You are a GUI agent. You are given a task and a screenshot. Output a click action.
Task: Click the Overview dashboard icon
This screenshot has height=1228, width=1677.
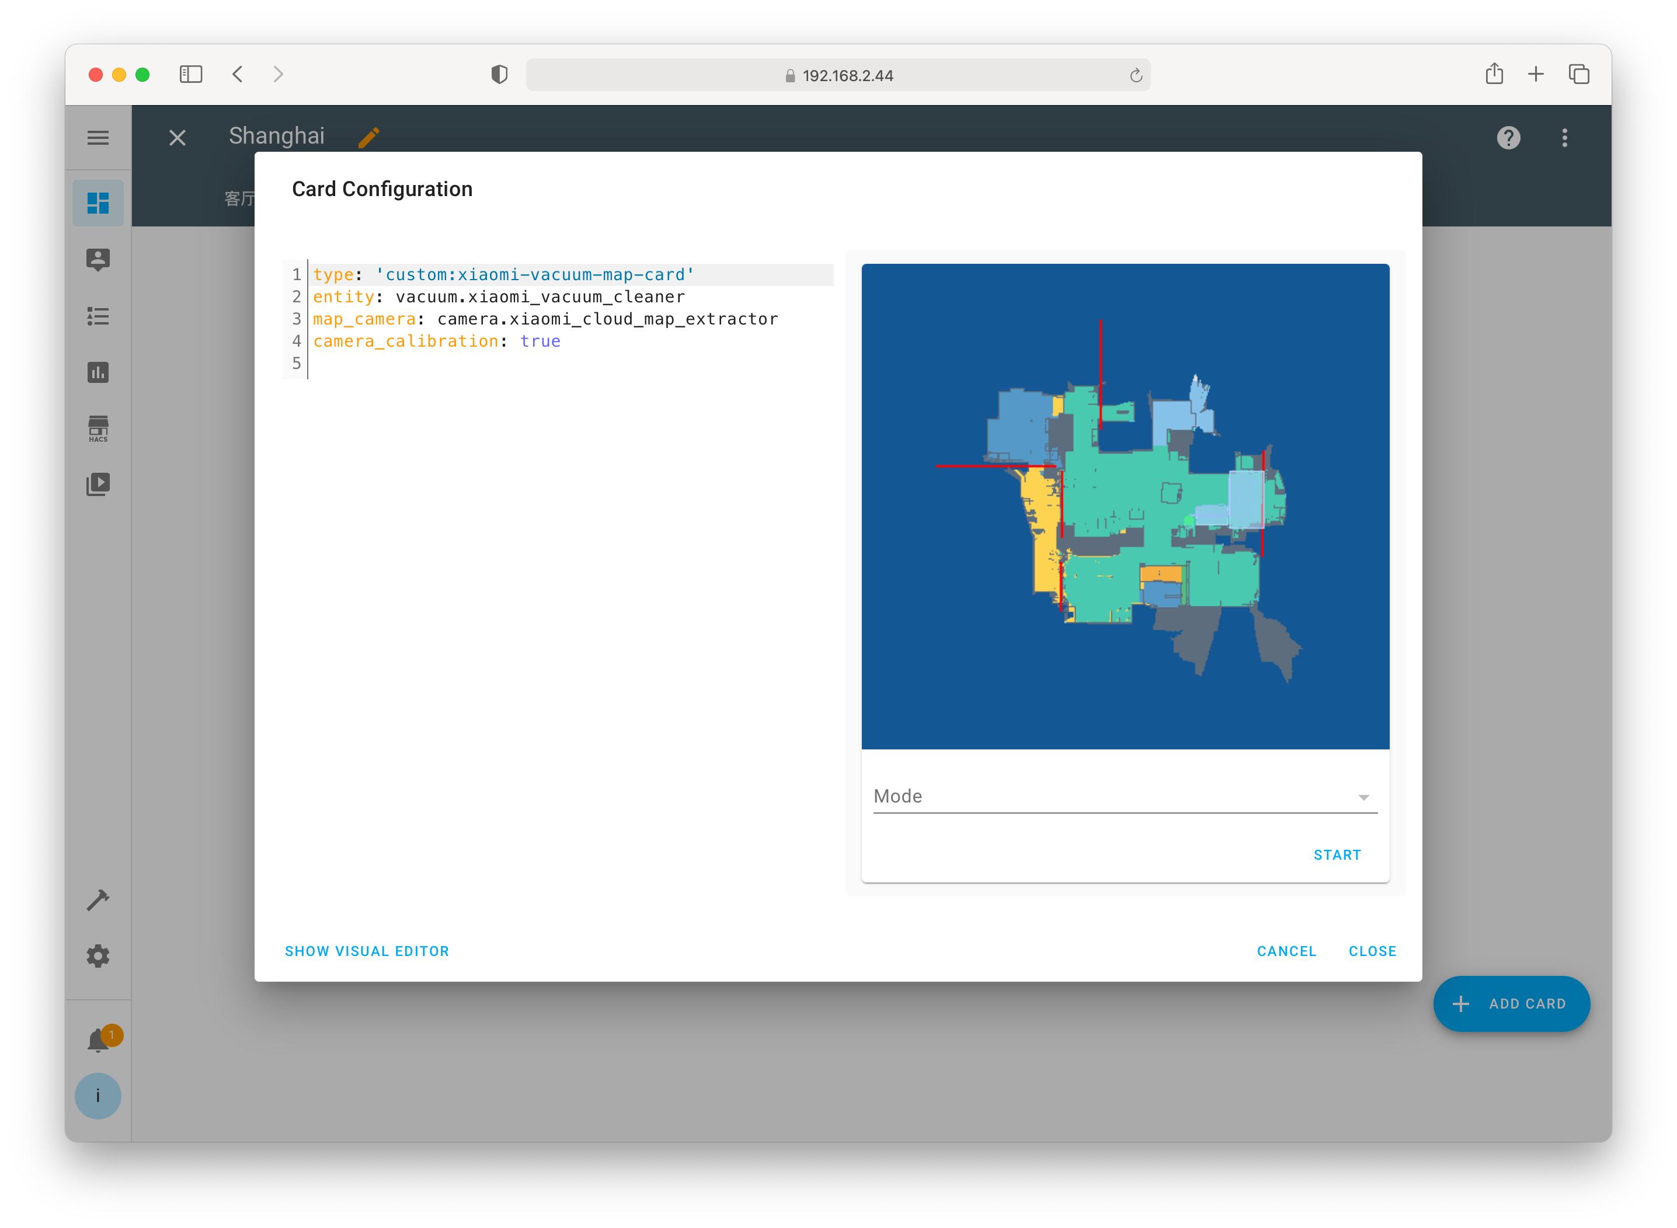(x=98, y=203)
